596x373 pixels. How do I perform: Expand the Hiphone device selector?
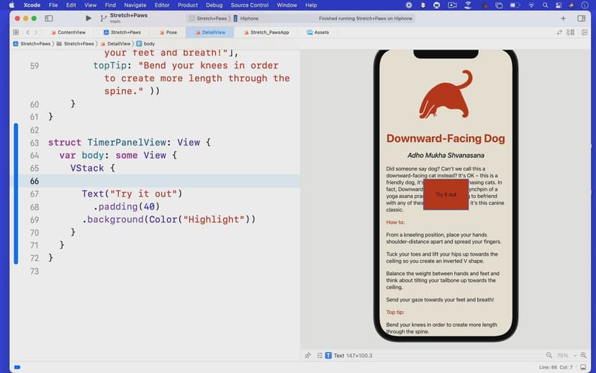[249, 18]
